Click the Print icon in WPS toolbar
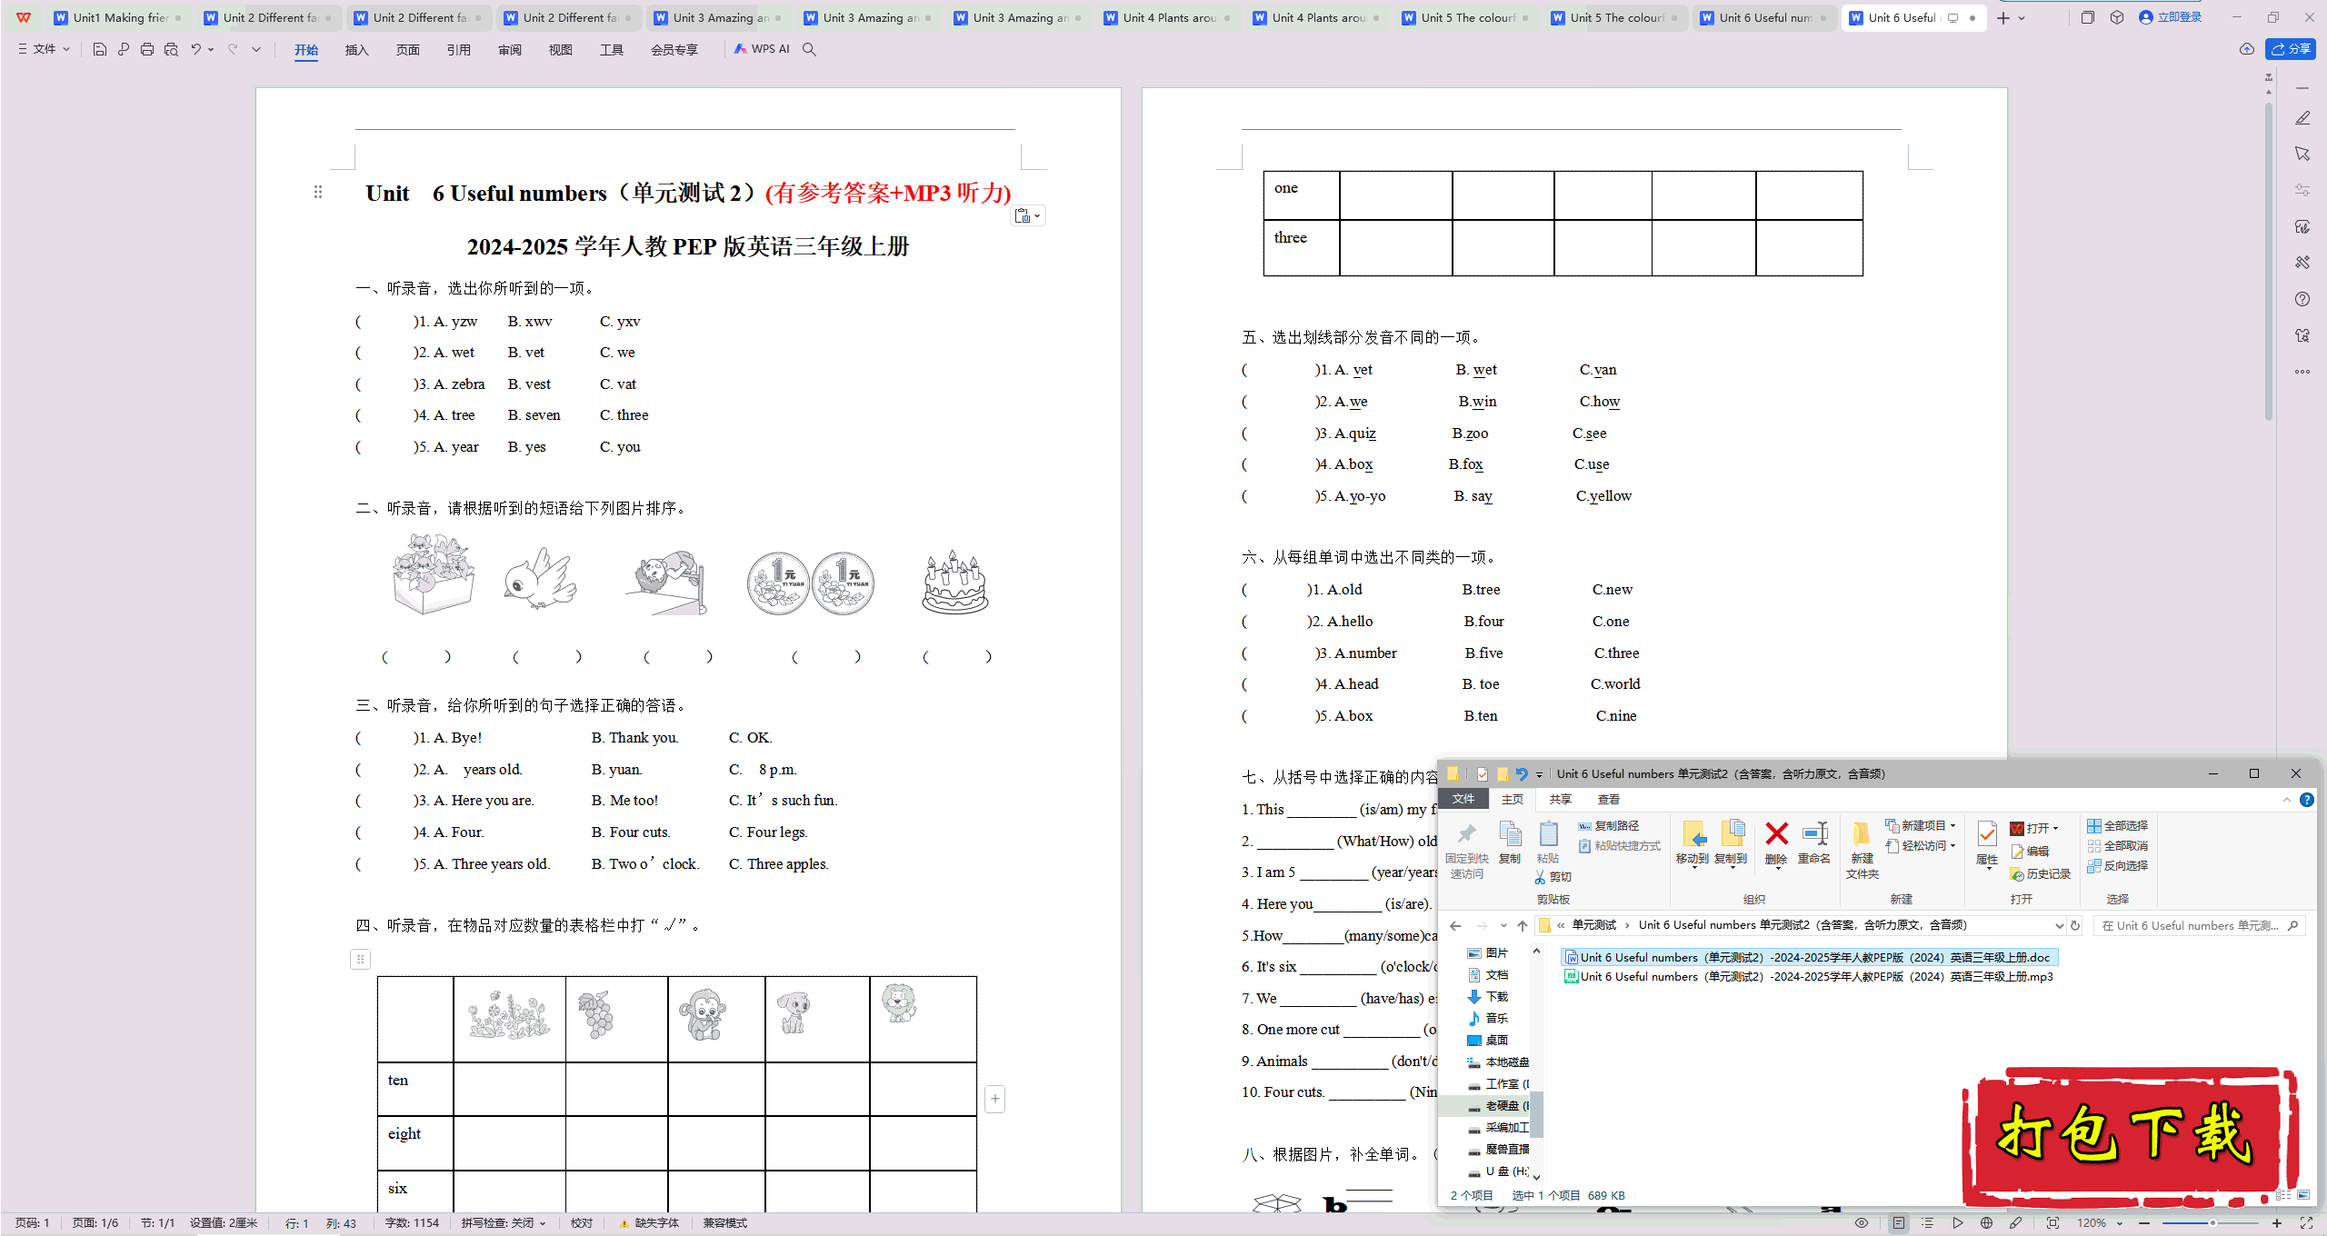 click(x=147, y=49)
